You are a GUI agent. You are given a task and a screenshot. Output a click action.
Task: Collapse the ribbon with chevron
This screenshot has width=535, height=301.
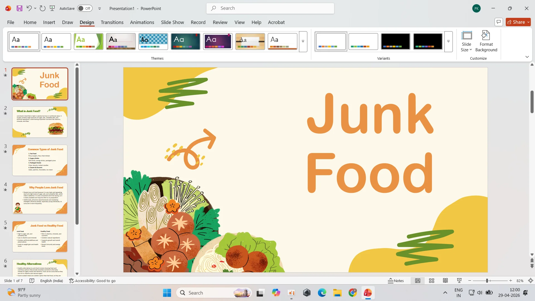527,57
